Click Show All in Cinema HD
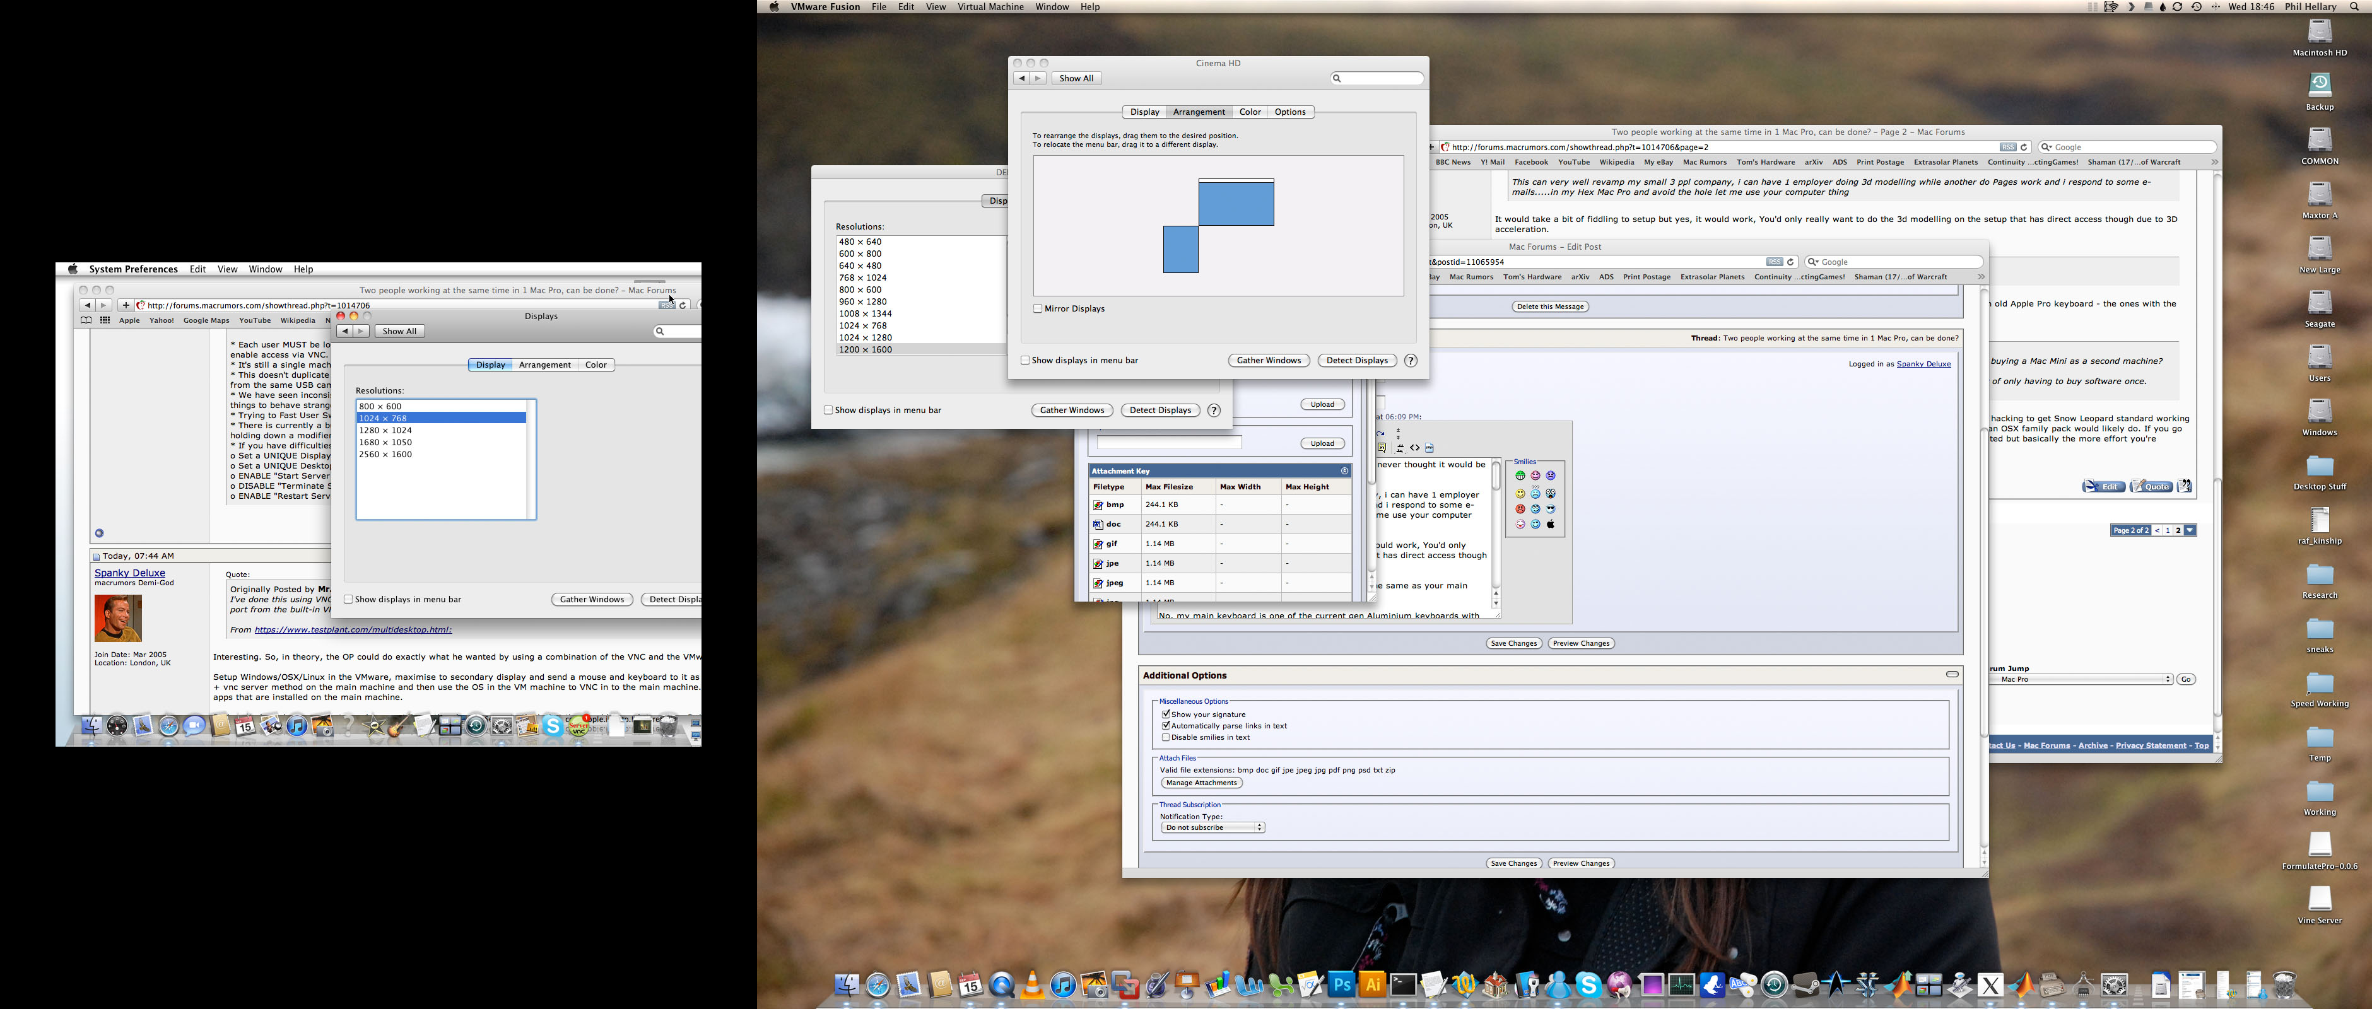The image size is (2372, 1009). [x=1076, y=78]
